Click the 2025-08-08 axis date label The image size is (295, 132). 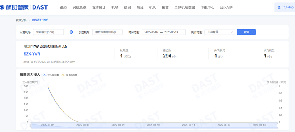tap(83, 125)
